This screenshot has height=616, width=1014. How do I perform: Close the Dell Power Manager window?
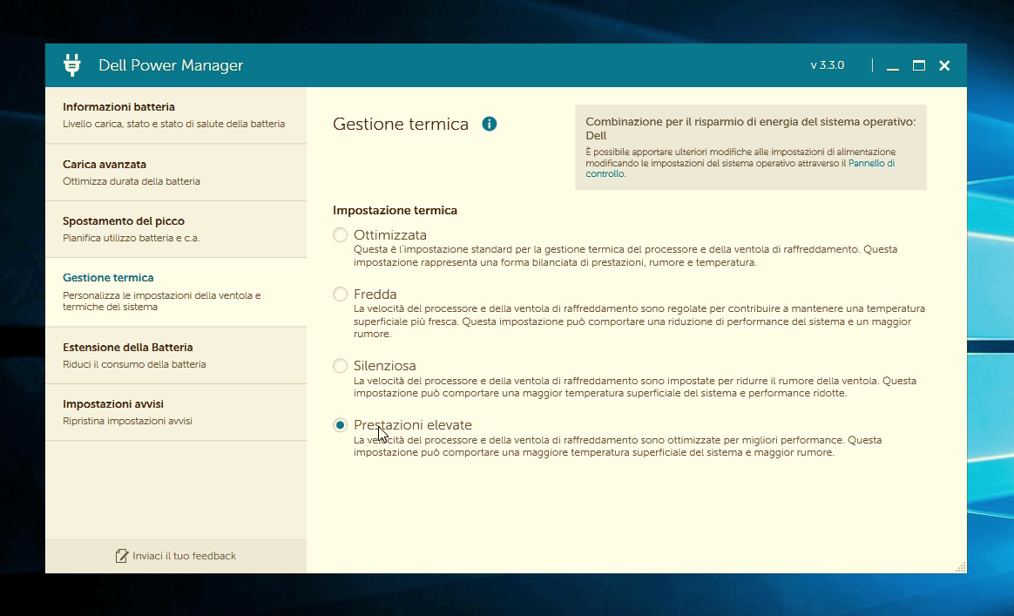pyautogui.click(x=944, y=65)
